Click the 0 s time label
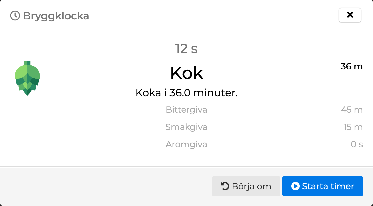 [x=357, y=144]
